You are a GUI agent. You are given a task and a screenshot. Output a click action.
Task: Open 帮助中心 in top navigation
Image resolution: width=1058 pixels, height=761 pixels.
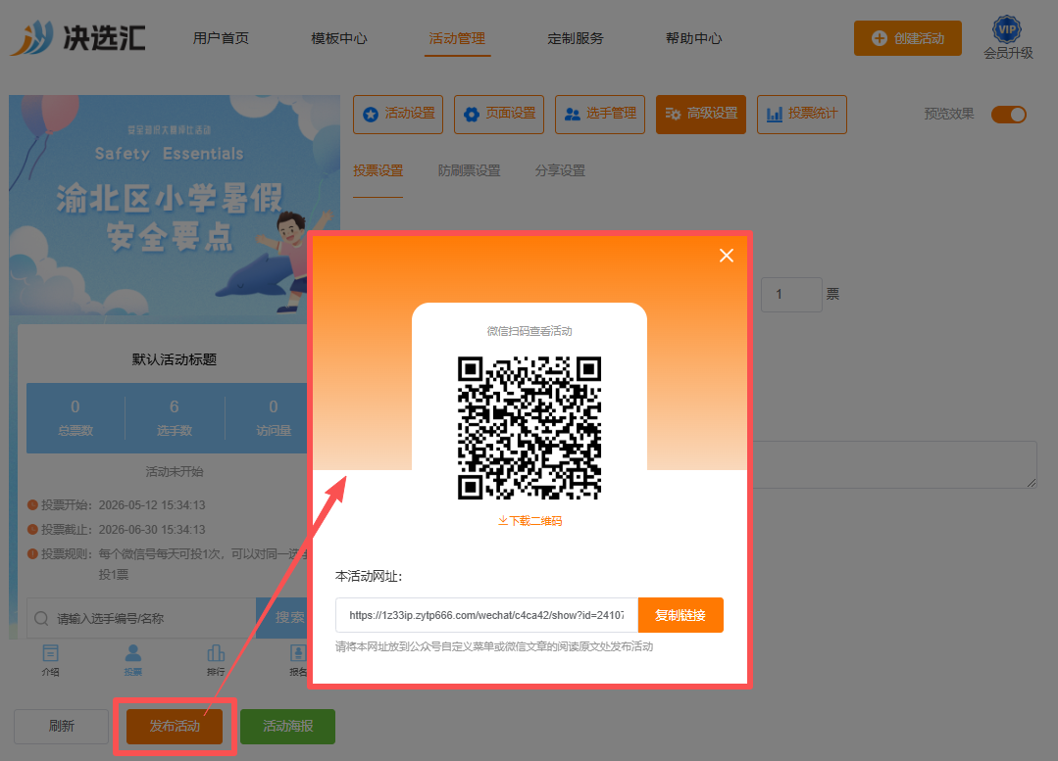pos(693,38)
